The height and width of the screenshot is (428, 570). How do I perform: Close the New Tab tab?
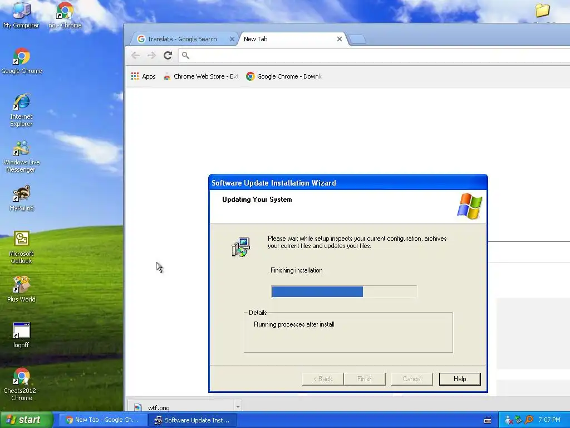point(340,39)
